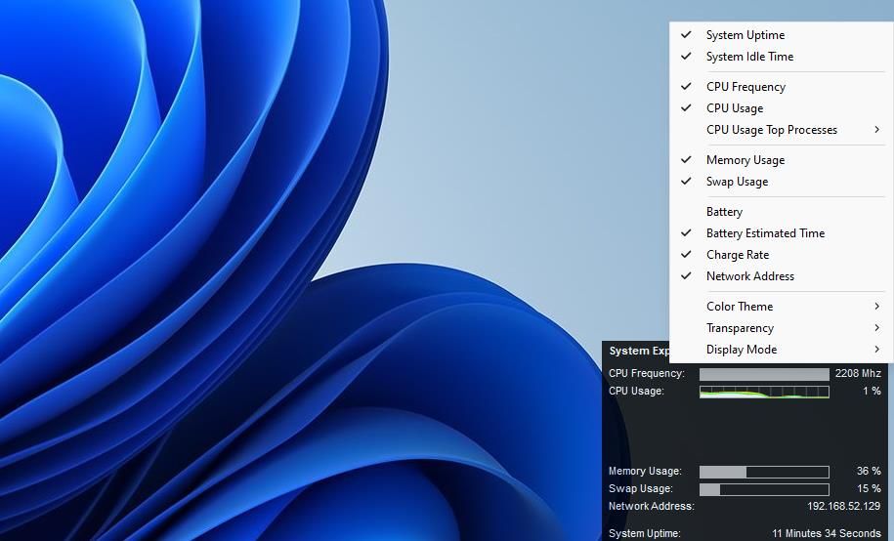The image size is (894, 541).
Task: Enable the Battery menu item
Action: pyautogui.click(x=724, y=212)
